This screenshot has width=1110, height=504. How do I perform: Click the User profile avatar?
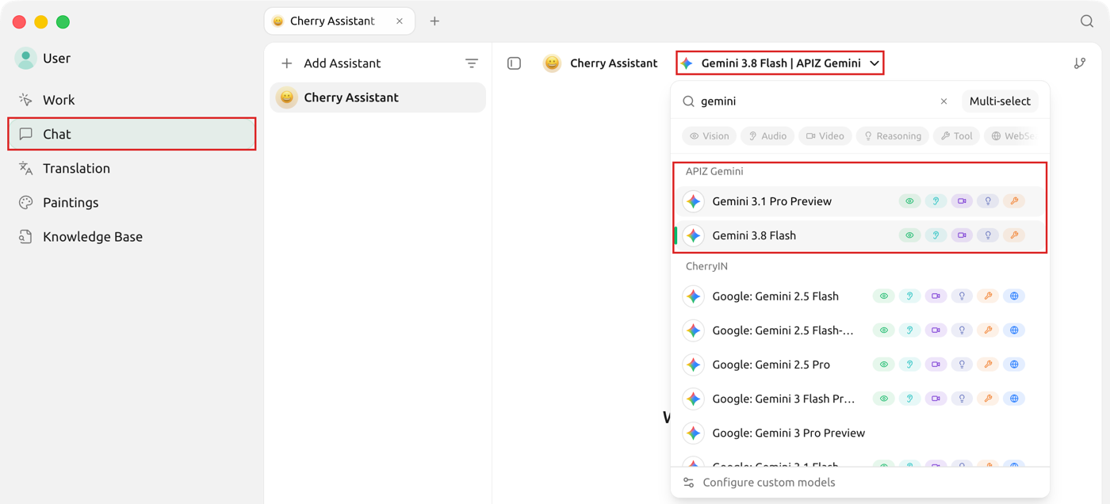[x=25, y=58]
